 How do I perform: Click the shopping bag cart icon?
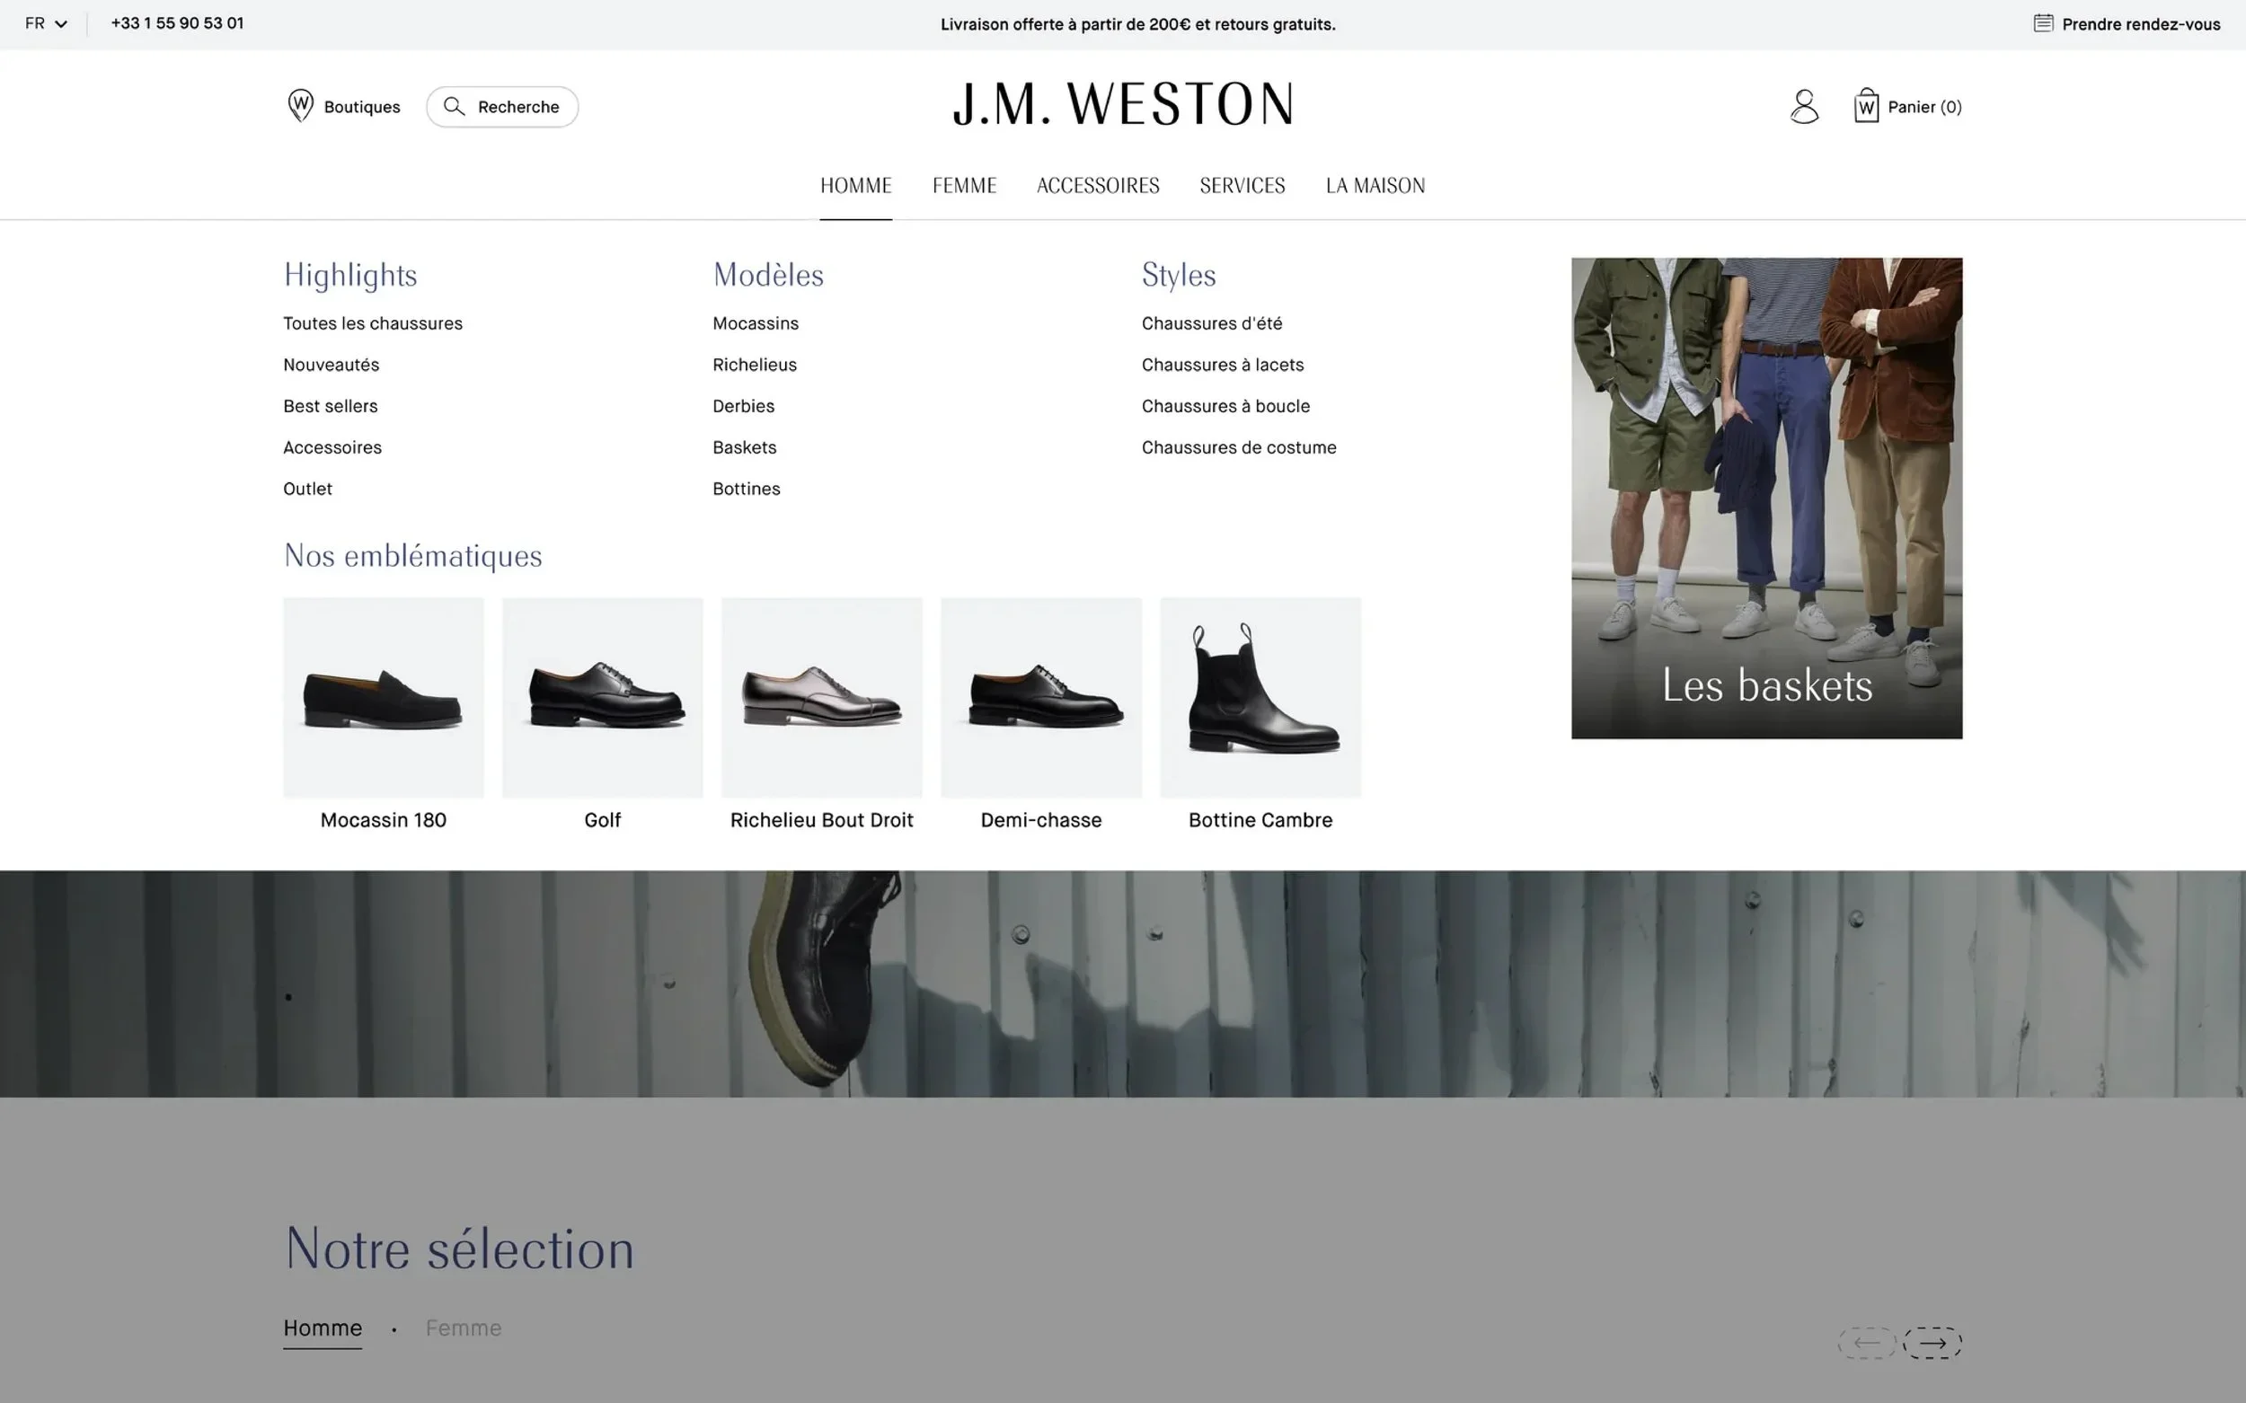tap(1865, 106)
